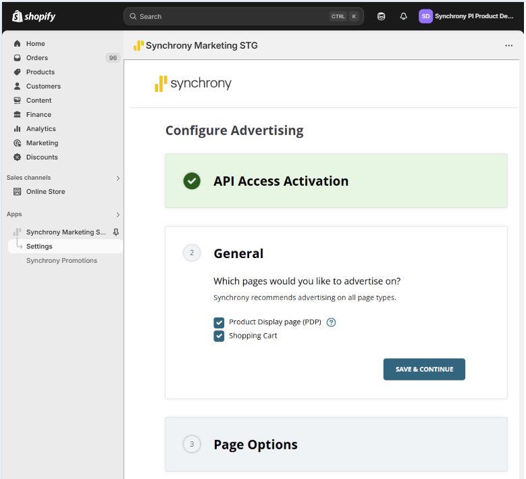Uncheck the Product Display page checkbox
Screen dimensions: 526x479
click(x=219, y=323)
